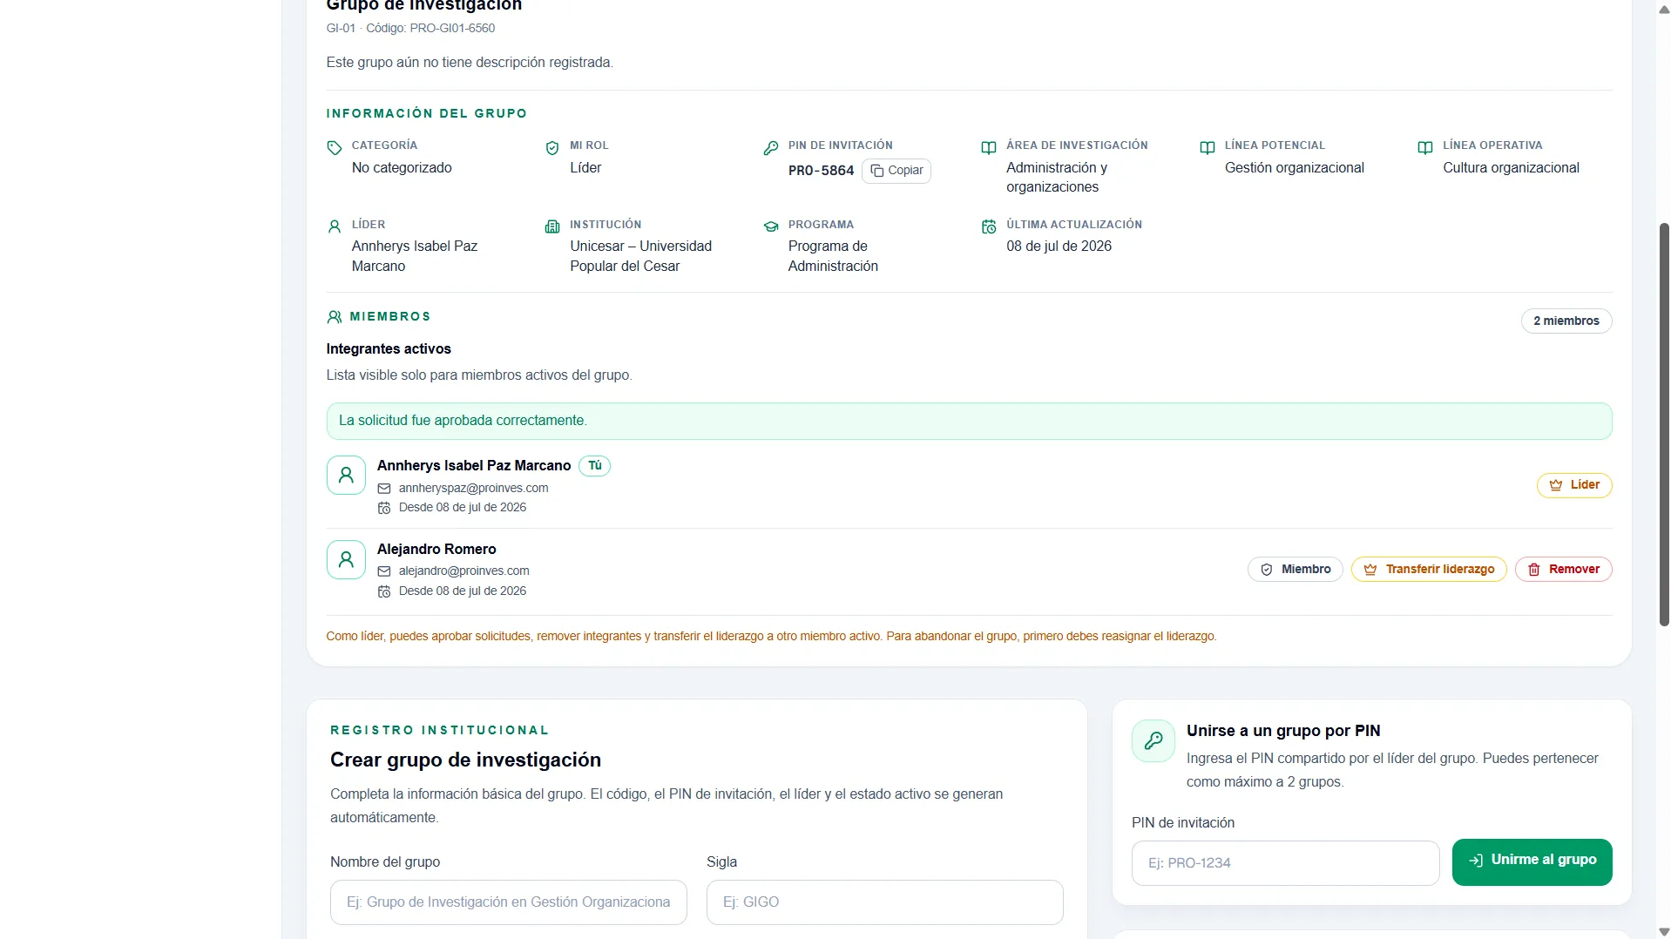The height and width of the screenshot is (939, 1671).
Task: Click the Unicesar – Universidad Popular del Cesar text
Action: [x=641, y=256]
